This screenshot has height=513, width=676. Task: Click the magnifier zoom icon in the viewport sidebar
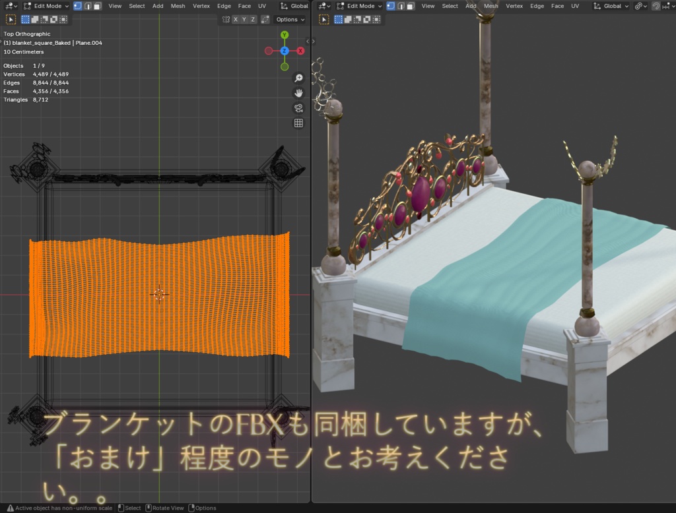click(298, 78)
